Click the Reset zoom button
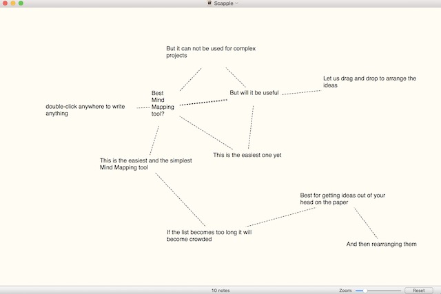 418,291
